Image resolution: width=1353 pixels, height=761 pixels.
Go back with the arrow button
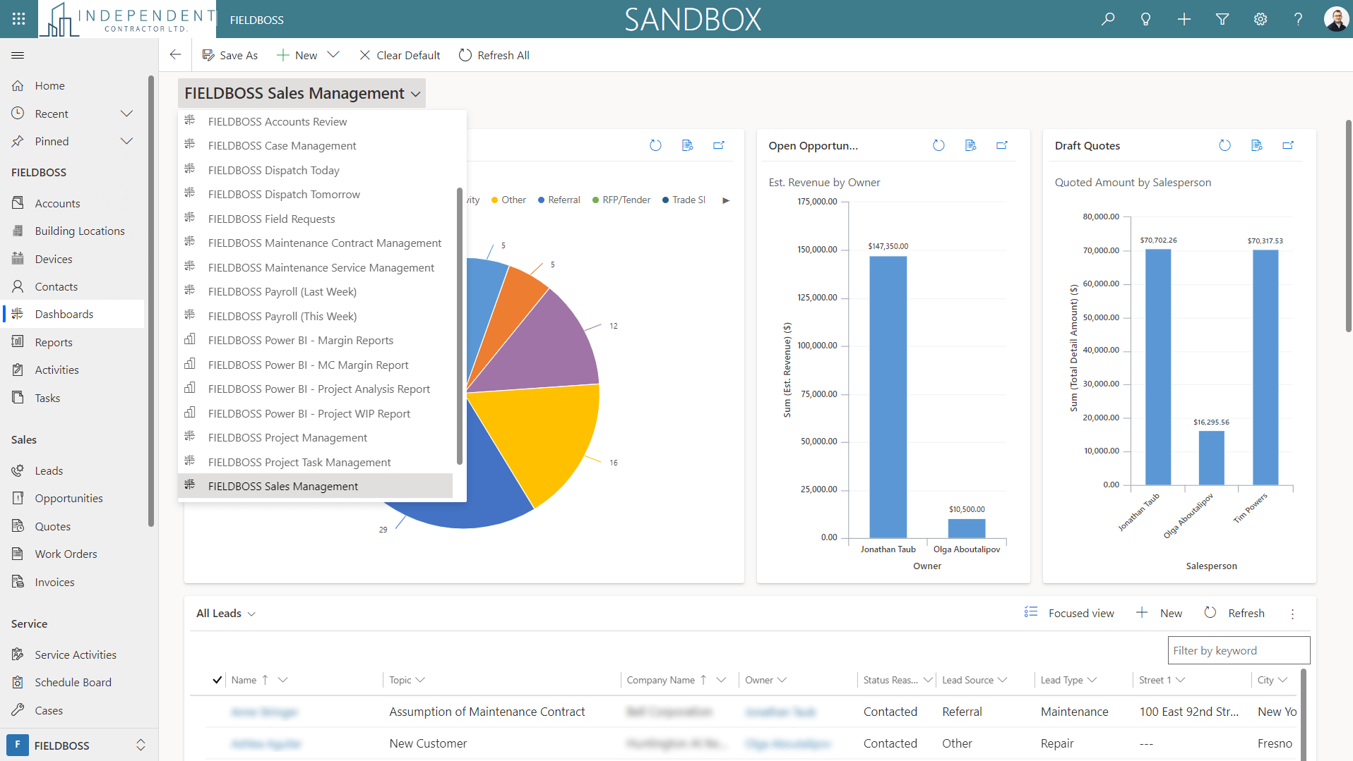click(176, 55)
